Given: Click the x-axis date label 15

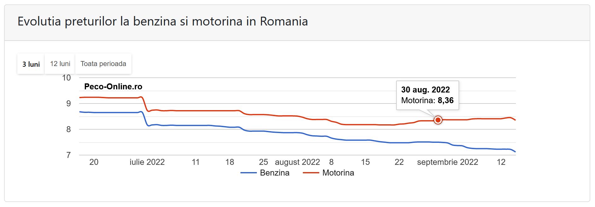Looking at the screenshot, I should pos(365,162).
